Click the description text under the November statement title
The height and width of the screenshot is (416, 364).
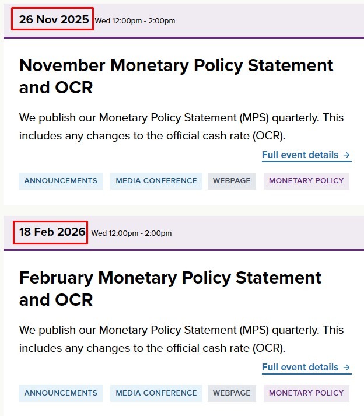(x=181, y=127)
